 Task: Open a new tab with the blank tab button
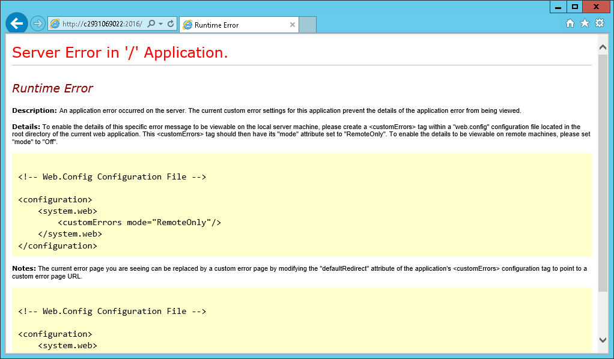click(x=308, y=25)
